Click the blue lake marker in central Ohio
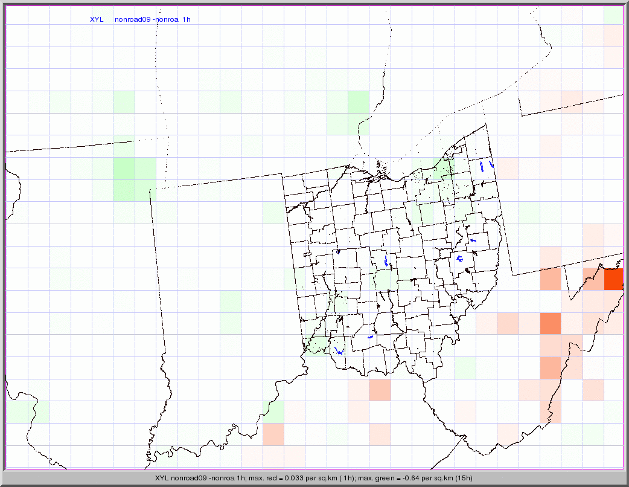This screenshot has height=487, width=629. point(386,261)
